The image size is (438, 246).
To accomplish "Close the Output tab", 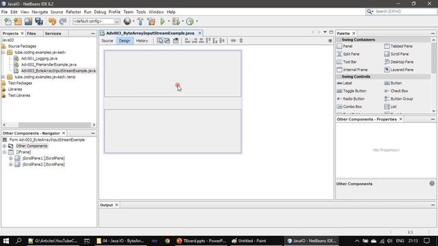I will pos(116,205).
